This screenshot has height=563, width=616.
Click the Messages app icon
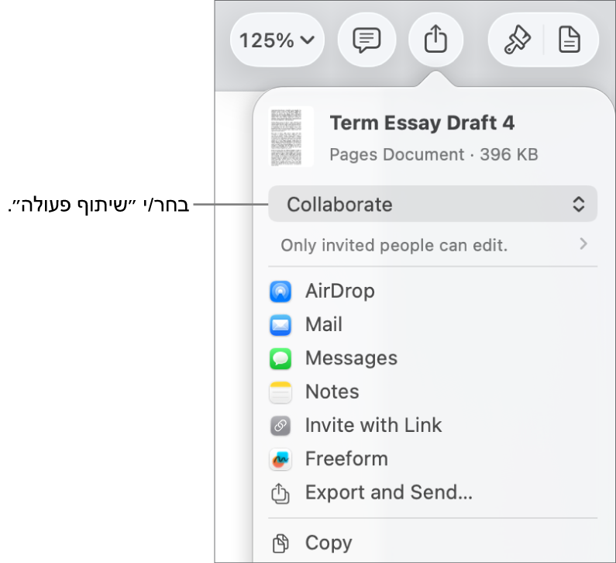pyautogui.click(x=280, y=358)
